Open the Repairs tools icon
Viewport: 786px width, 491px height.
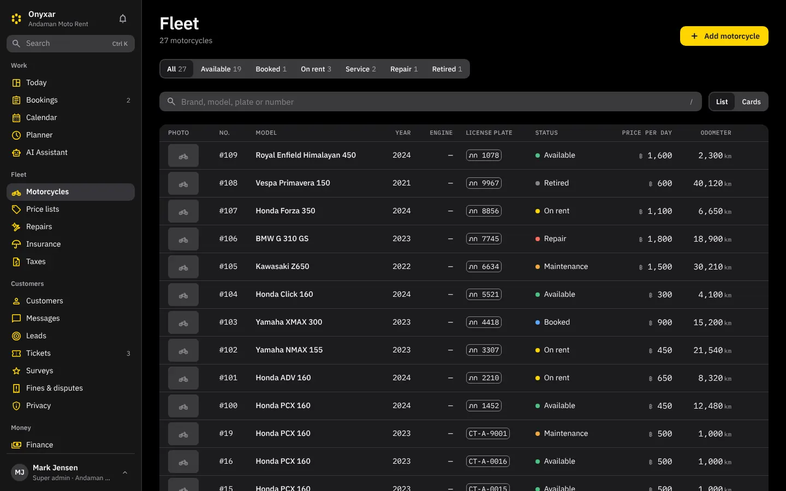click(16, 227)
